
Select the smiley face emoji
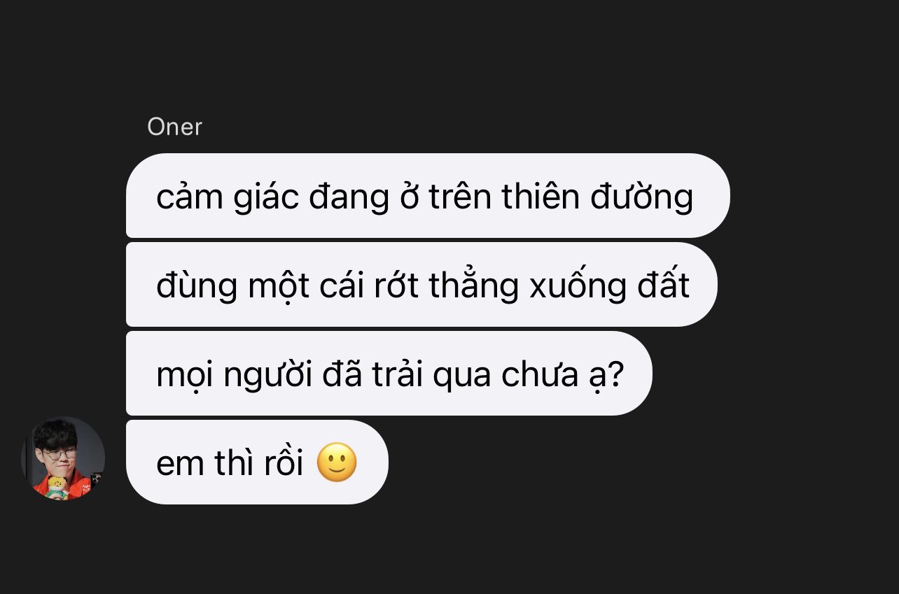pos(337,462)
